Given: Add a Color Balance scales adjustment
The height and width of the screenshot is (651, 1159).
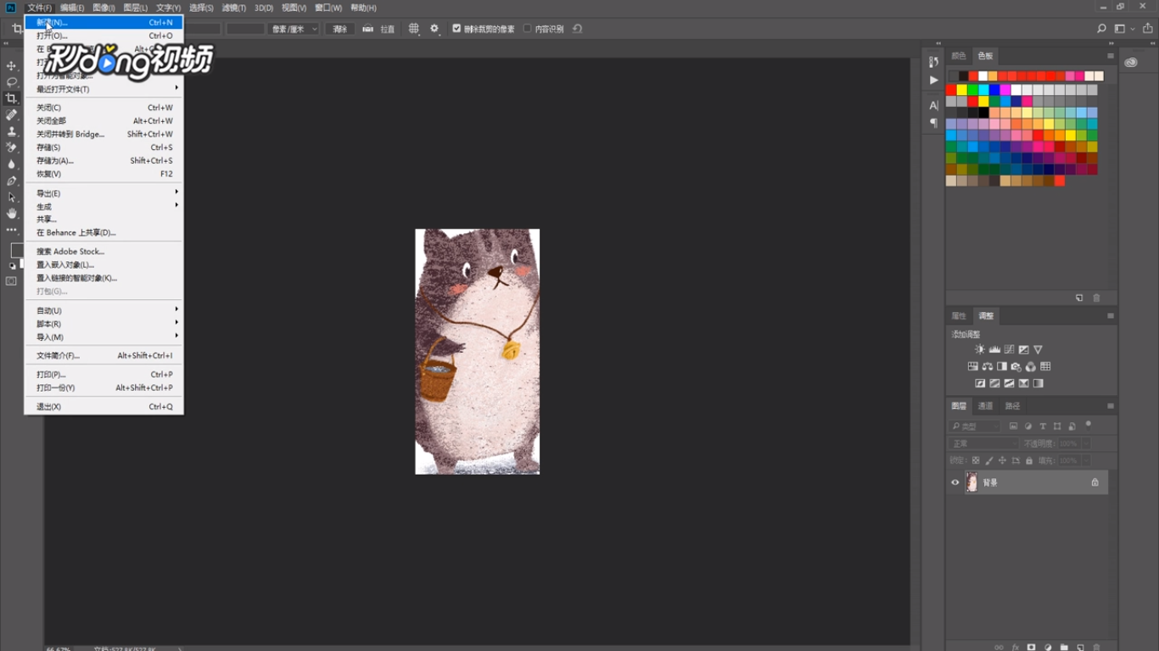Looking at the screenshot, I should (988, 366).
